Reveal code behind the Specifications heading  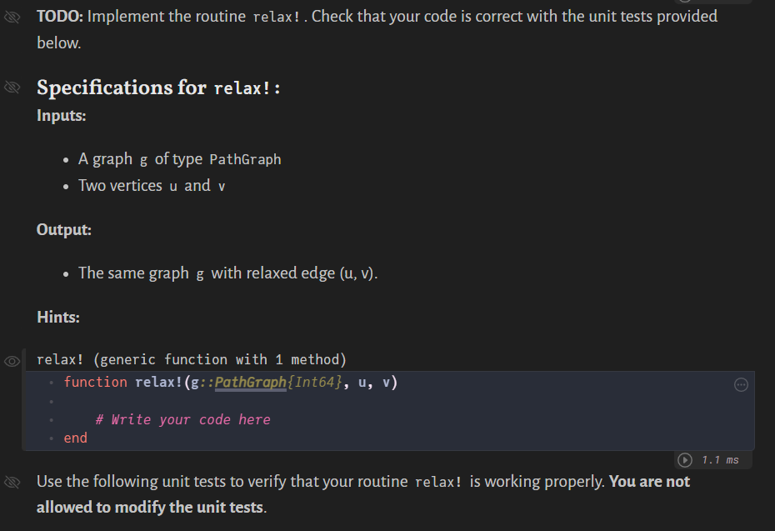point(12,87)
